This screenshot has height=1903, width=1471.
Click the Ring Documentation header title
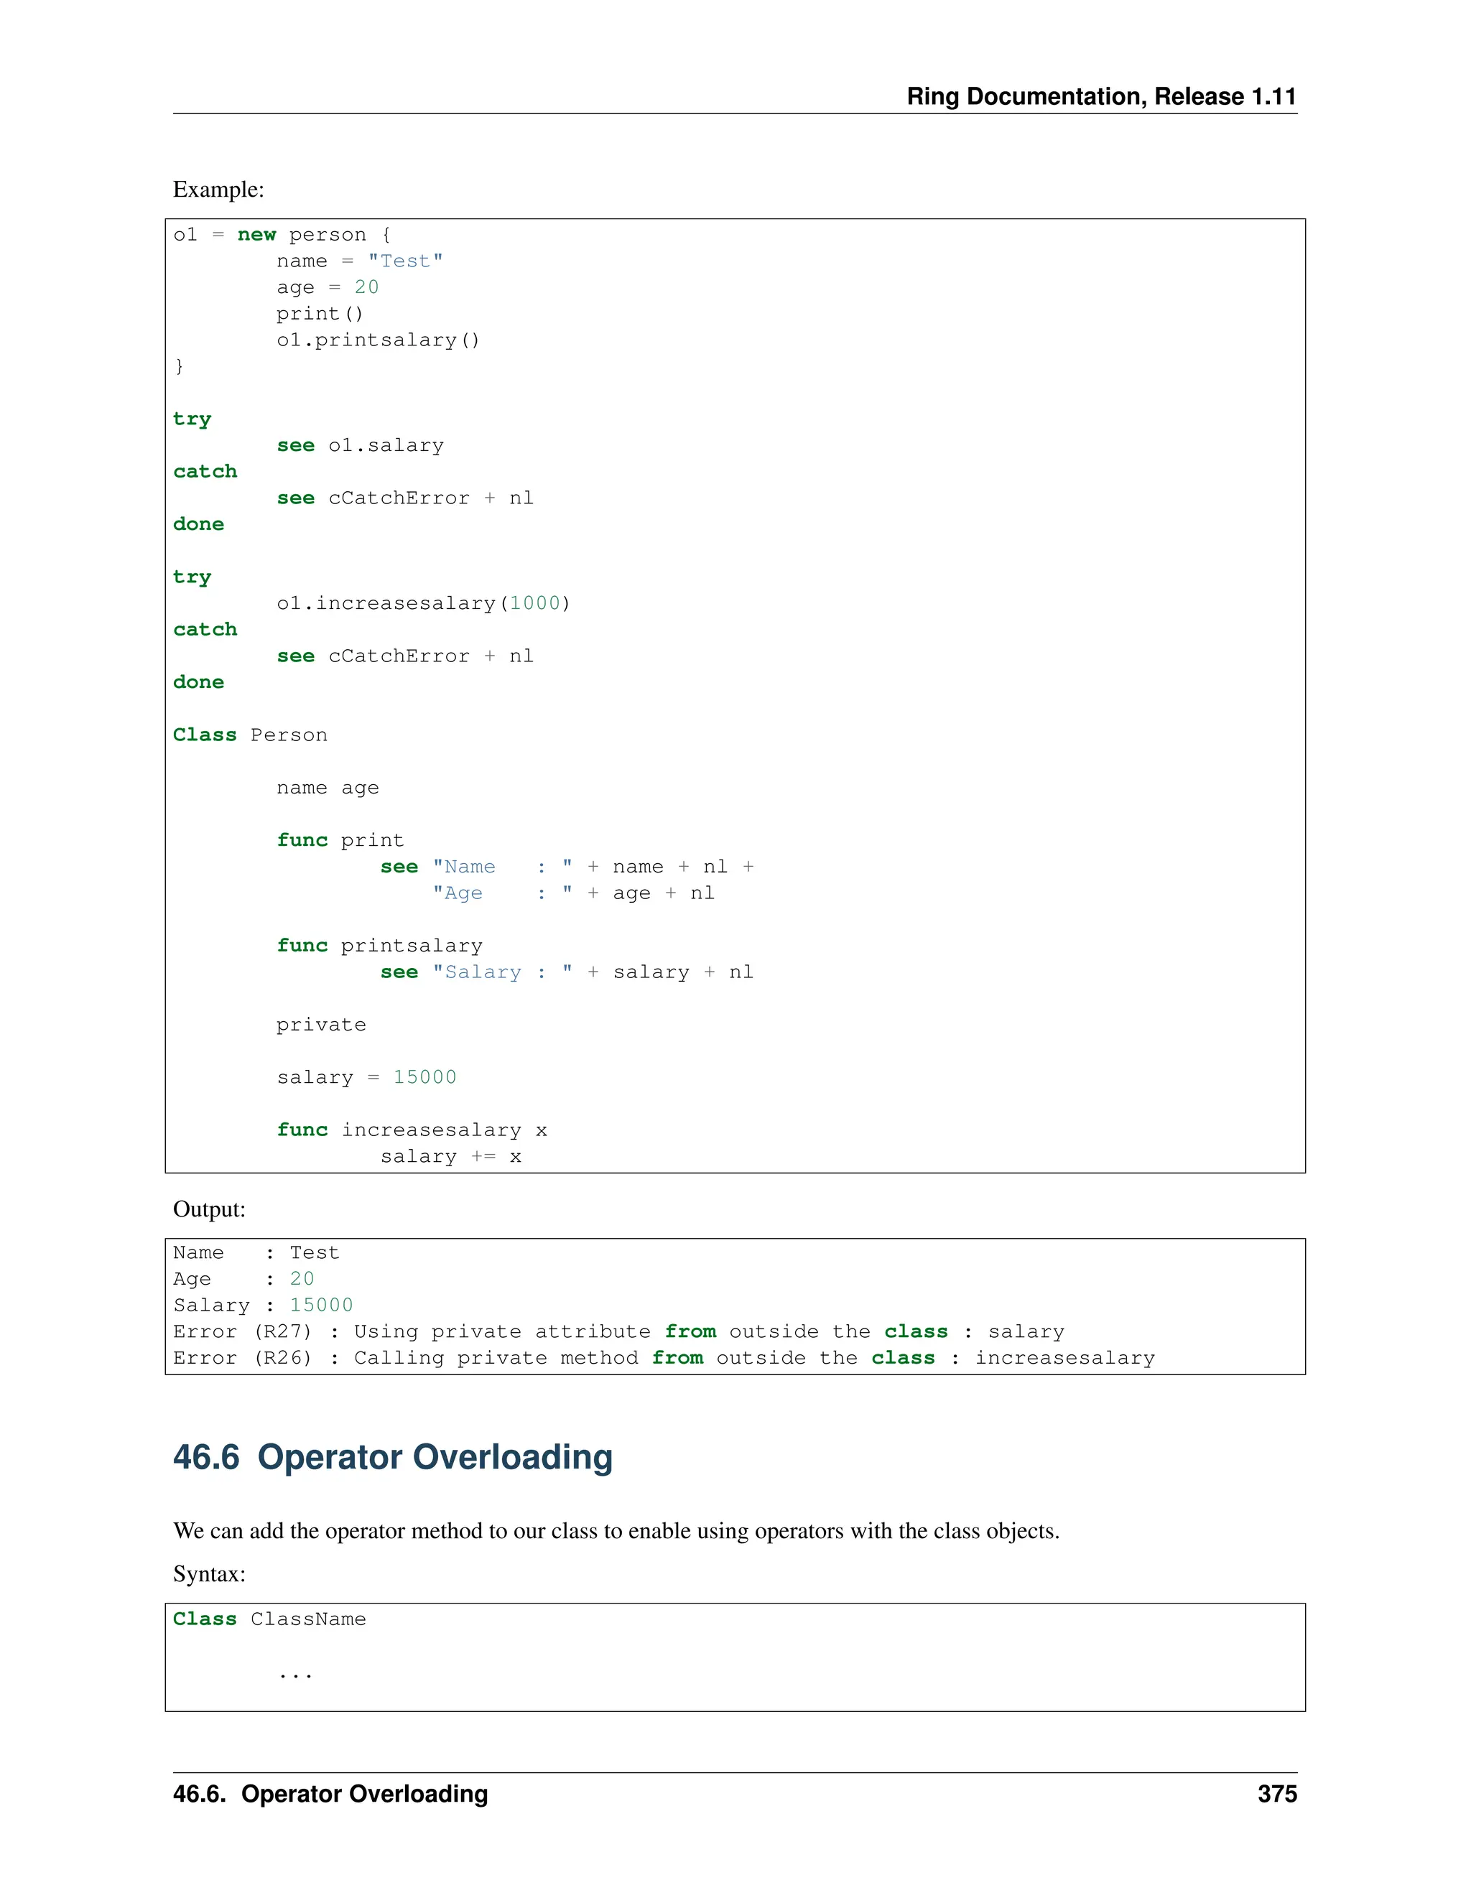[1100, 96]
